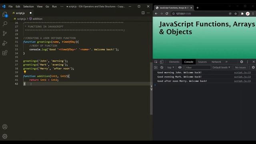Click line number 40 in gutter
The image size is (256, 144).
pyautogui.click(x=16, y=76)
